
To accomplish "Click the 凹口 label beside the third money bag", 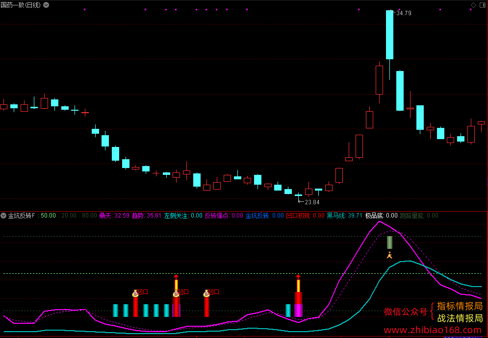I will click(214, 292).
